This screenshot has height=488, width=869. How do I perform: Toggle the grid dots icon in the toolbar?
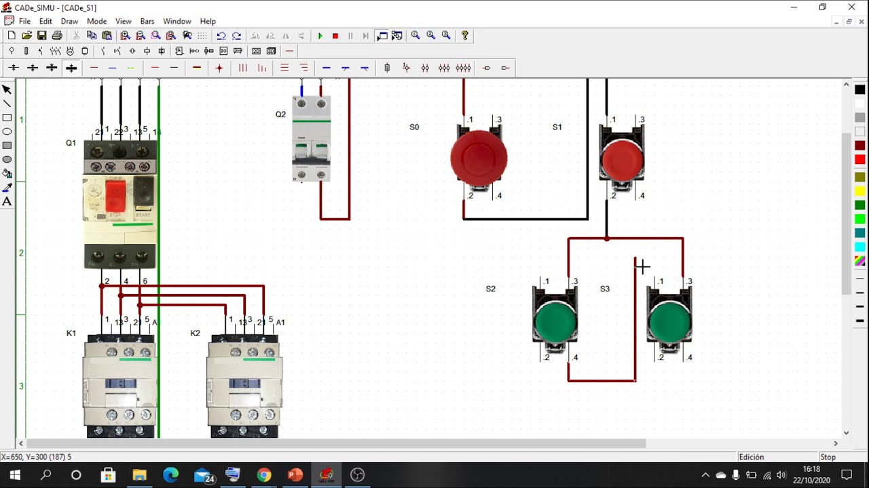point(202,35)
